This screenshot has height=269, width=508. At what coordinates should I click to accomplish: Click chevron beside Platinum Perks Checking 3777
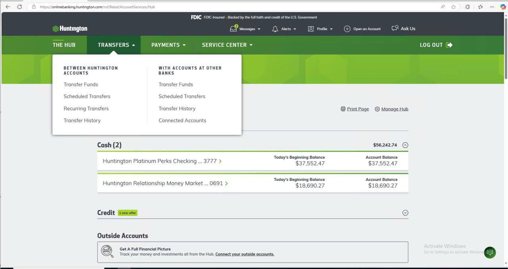click(220, 161)
